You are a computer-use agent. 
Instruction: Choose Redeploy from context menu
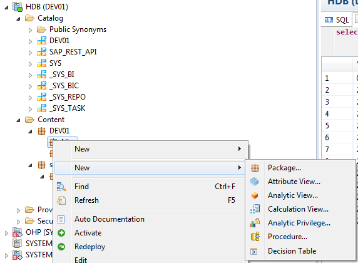(x=150, y=247)
